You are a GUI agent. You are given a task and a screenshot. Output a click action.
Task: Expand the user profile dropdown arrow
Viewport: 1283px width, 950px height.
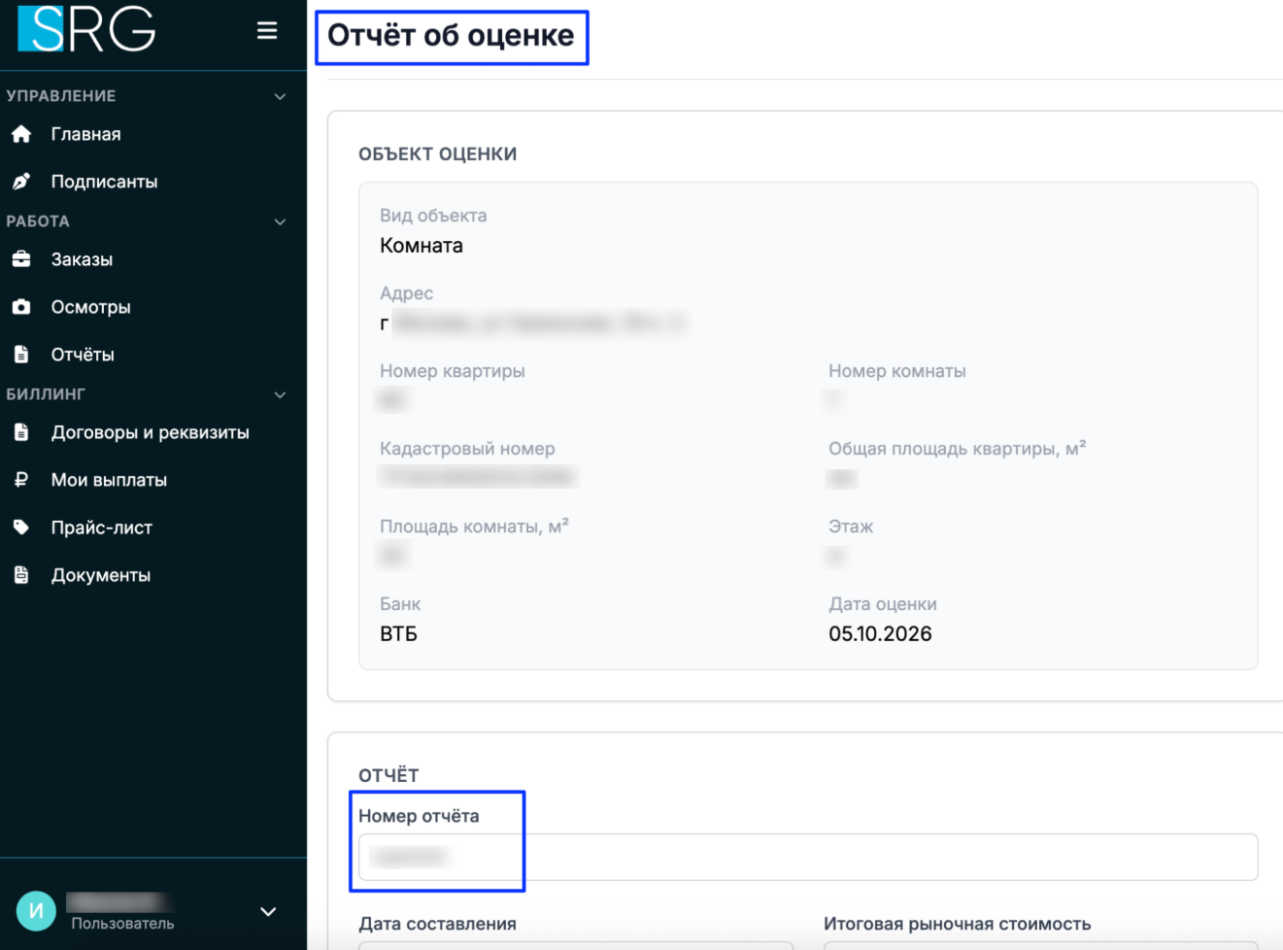tap(268, 911)
